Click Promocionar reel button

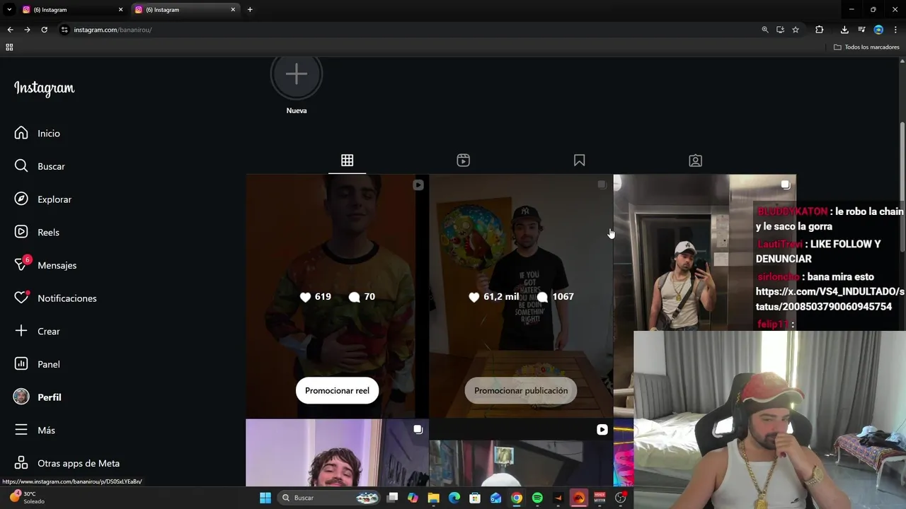point(337,390)
